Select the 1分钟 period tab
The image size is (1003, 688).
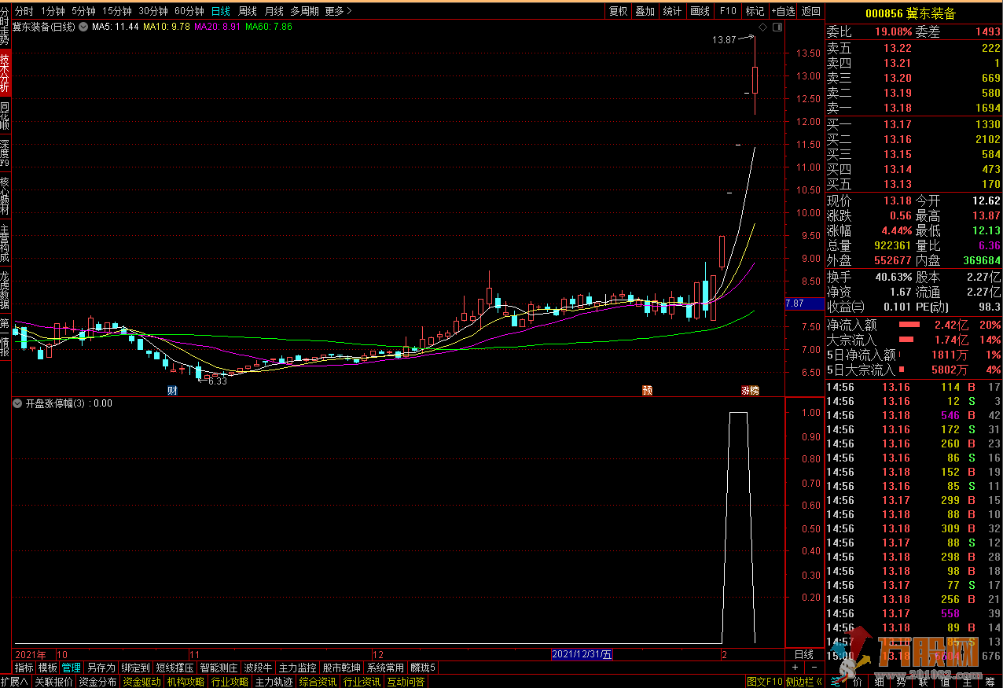coord(53,11)
